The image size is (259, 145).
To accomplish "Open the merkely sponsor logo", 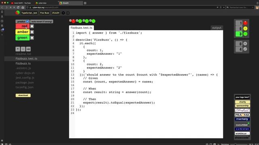I will pyautogui.click(x=242, y=119).
